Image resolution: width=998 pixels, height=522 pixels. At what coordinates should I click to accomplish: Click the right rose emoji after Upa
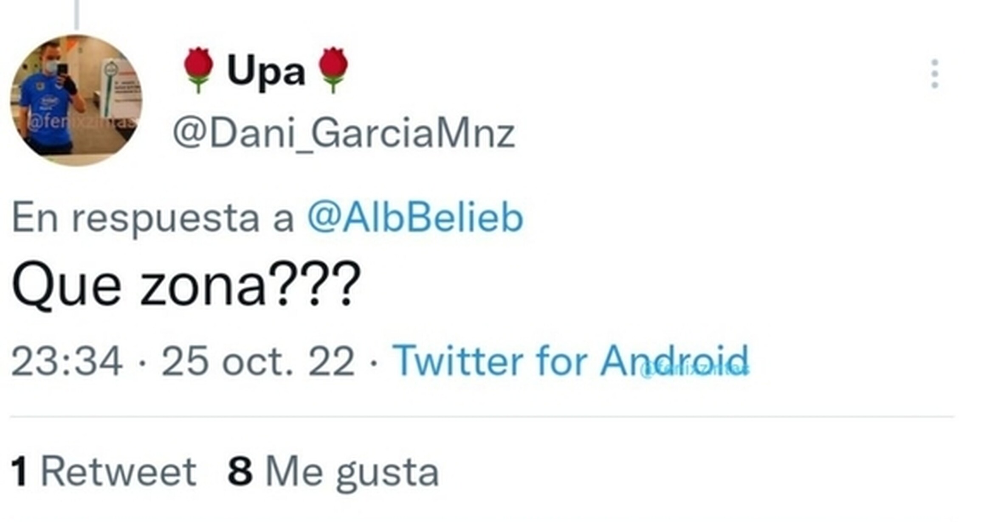[333, 70]
